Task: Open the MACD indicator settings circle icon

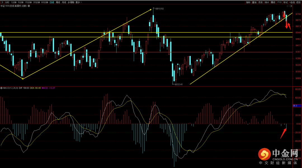Action: tap(2, 88)
